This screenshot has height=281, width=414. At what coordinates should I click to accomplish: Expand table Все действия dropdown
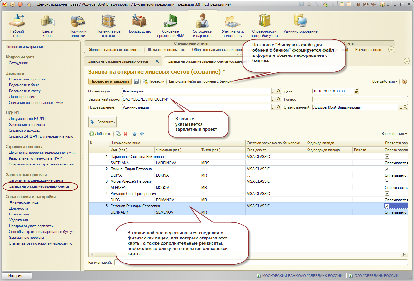pos(394,134)
